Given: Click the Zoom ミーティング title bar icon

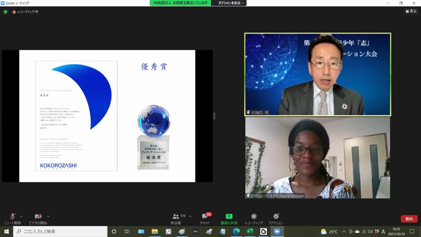Looking at the screenshot, I should click(2, 3).
